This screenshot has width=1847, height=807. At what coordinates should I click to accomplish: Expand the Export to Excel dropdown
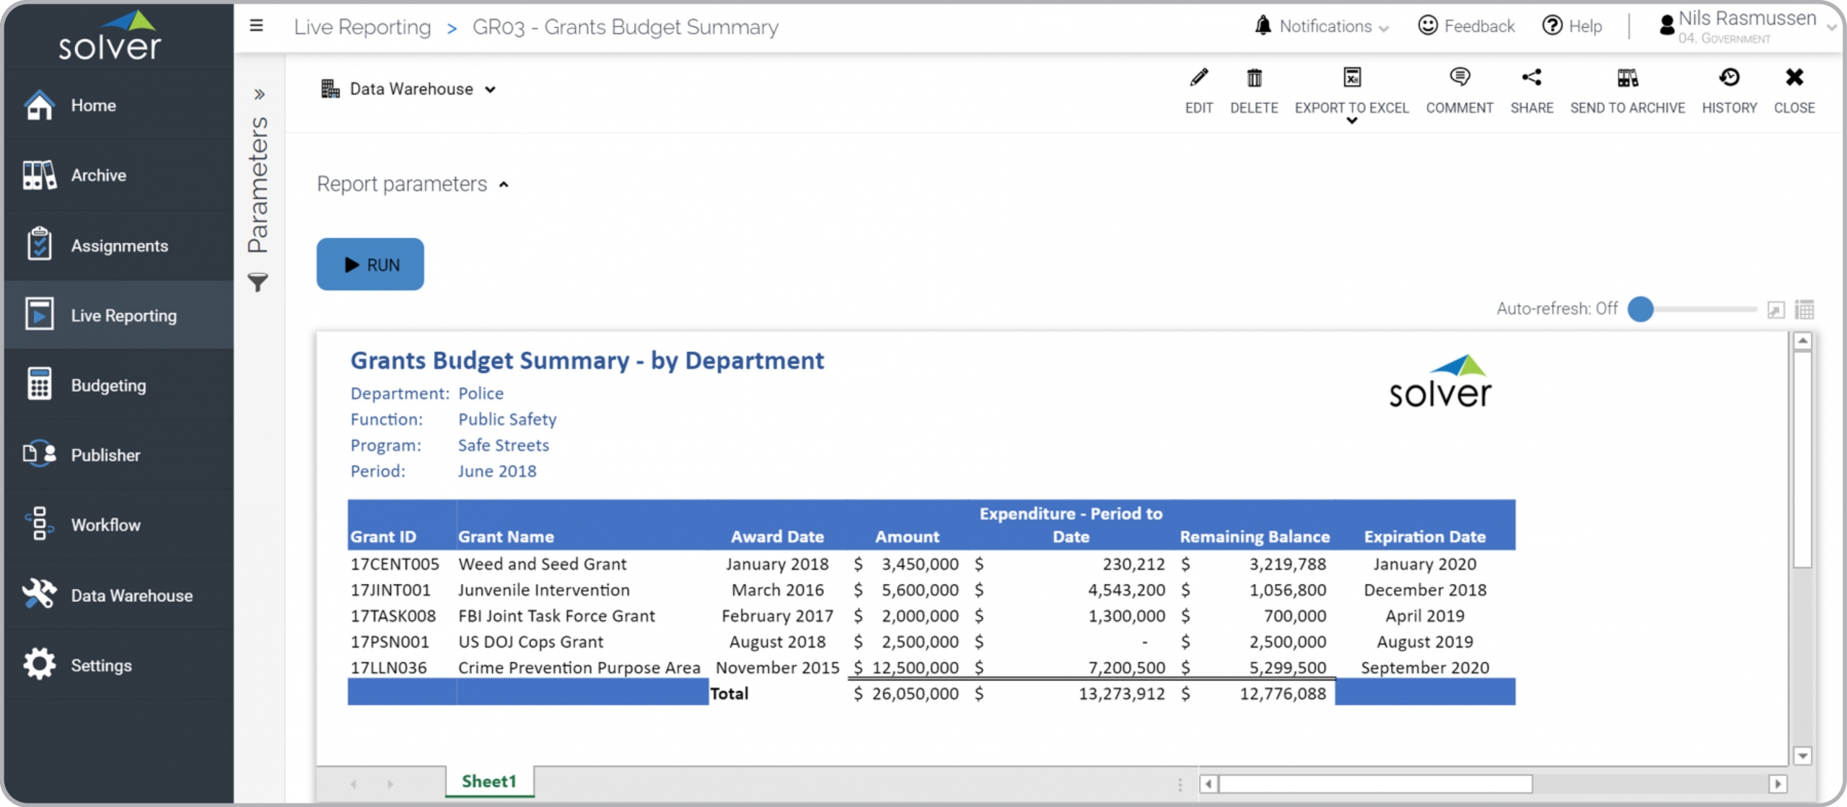coord(1351,121)
